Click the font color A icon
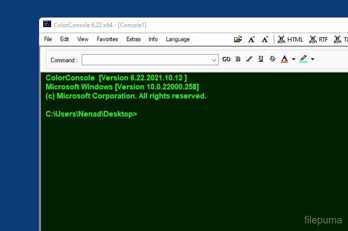Screen dimensions: 348x231 284,59
